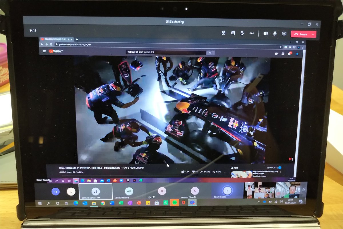The height and width of the screenshot is (229, 343).
Task: Raise your hand in the meeting
Action: coord(242,33)
